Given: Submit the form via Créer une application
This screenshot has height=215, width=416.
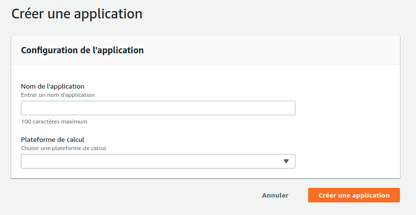Looking at the screenshot, I should tap(354, 195).
